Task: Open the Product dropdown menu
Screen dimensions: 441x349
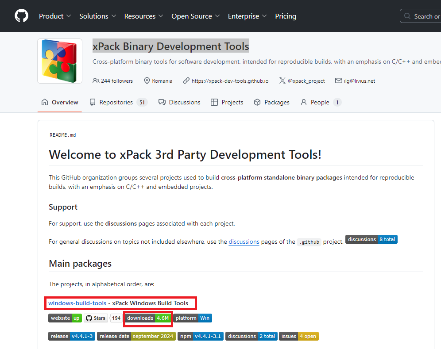Action: 55,16
